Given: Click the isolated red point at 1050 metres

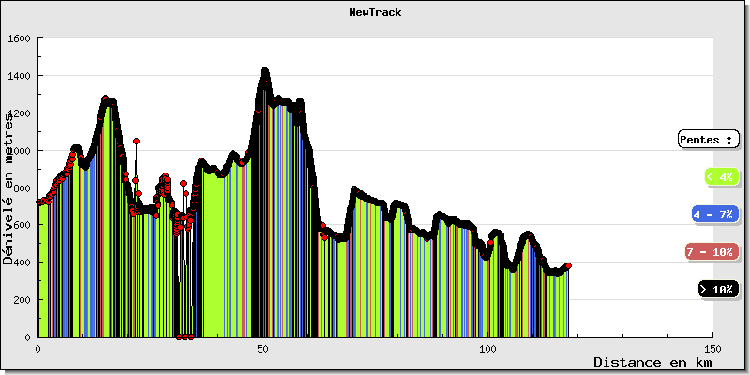Looking at the screenshot, I should click(x=136, y=141).
